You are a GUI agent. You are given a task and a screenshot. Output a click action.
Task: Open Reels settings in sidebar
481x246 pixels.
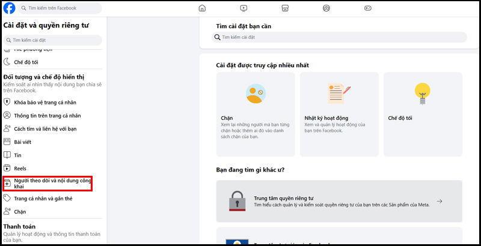click(x=20, y=168)
